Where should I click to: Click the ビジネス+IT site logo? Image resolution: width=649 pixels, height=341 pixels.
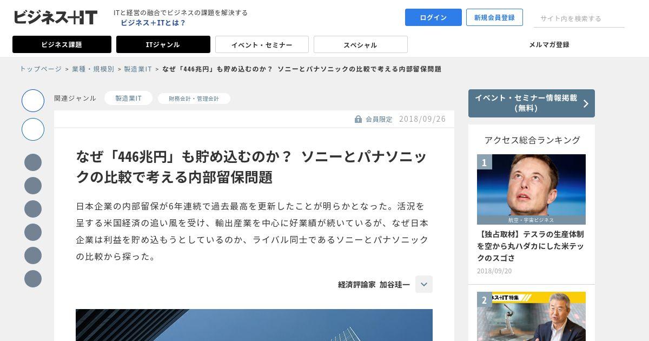[x=56, y=17]
